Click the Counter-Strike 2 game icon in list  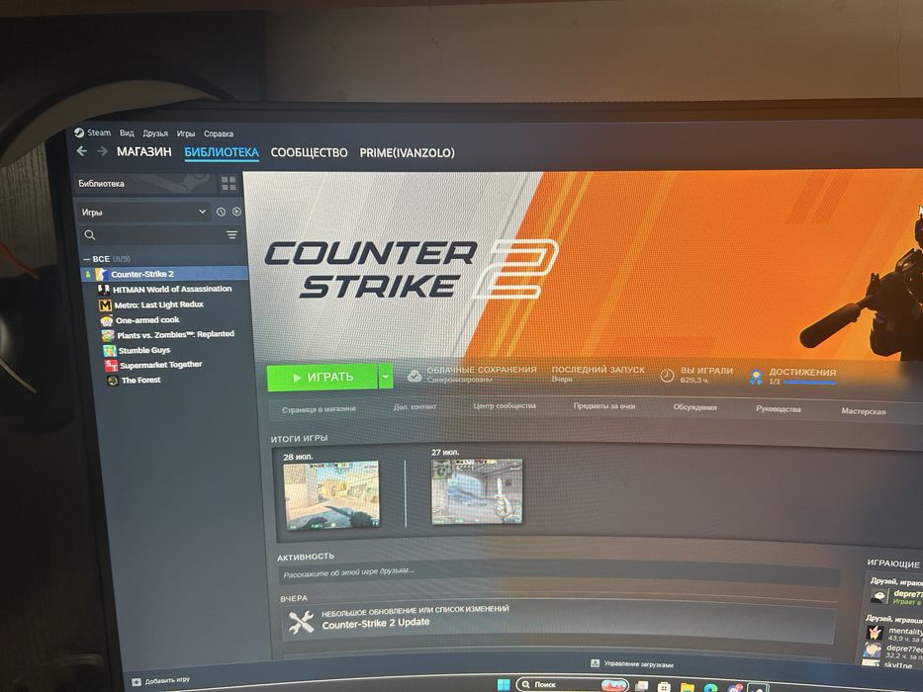101,274
